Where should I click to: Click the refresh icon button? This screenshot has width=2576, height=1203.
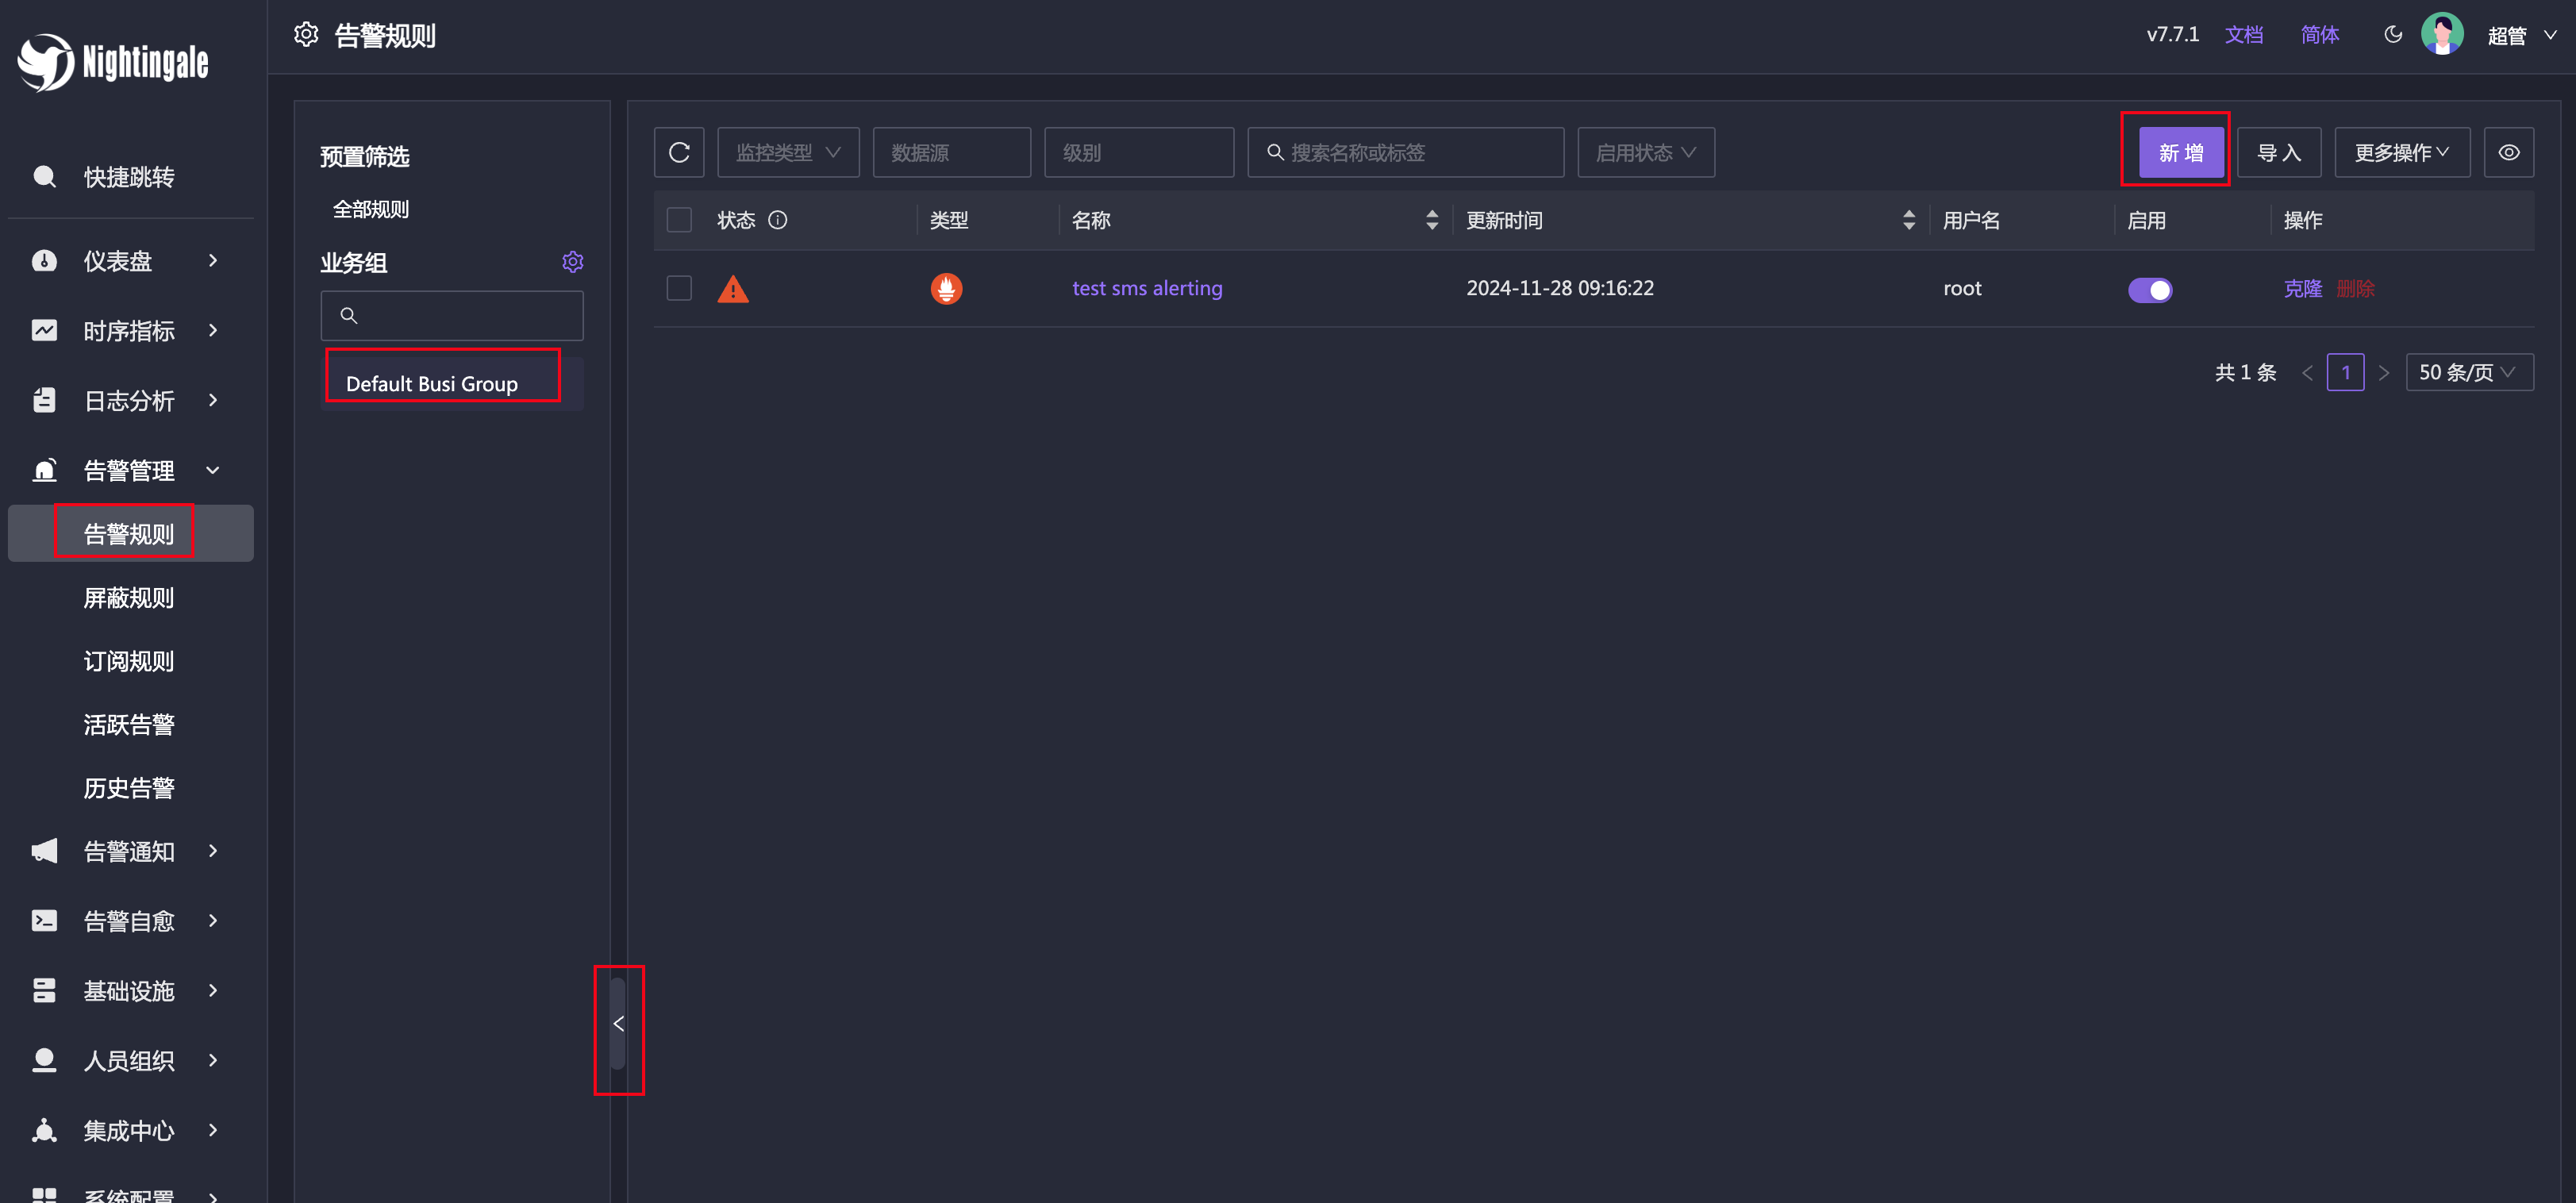coord(679,152)
